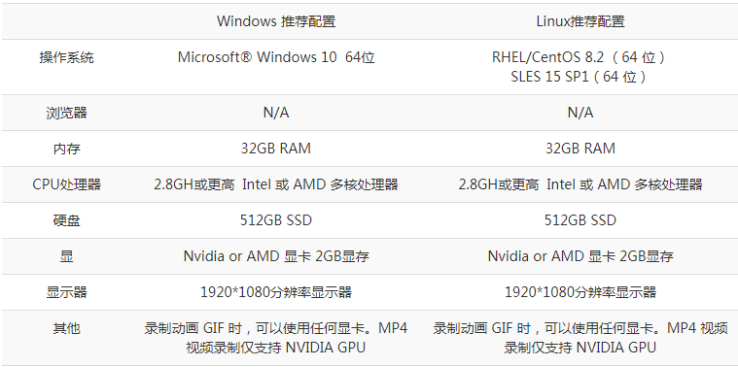
Task: Select the 显示器 row label
Action: 66,292
